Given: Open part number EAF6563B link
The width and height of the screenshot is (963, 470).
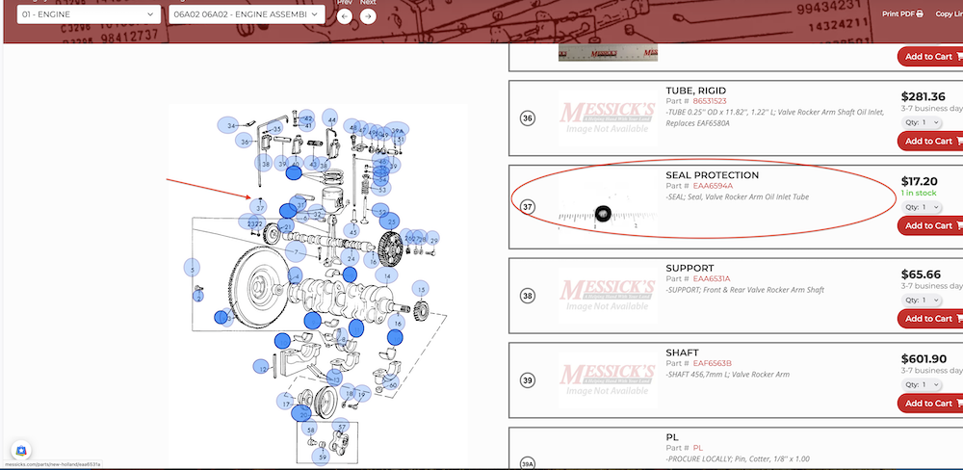Looking at the screenshot, I should click(x=713, y=363).
